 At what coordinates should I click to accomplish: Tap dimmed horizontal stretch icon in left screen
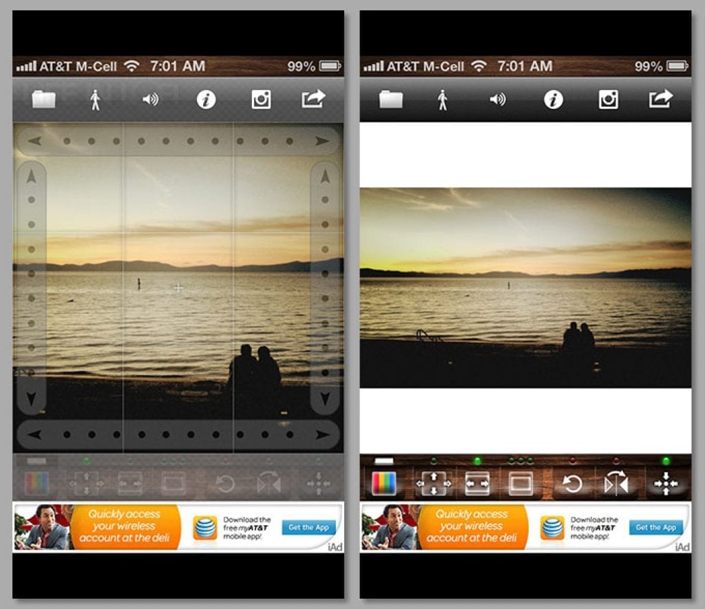click(130, 484)
